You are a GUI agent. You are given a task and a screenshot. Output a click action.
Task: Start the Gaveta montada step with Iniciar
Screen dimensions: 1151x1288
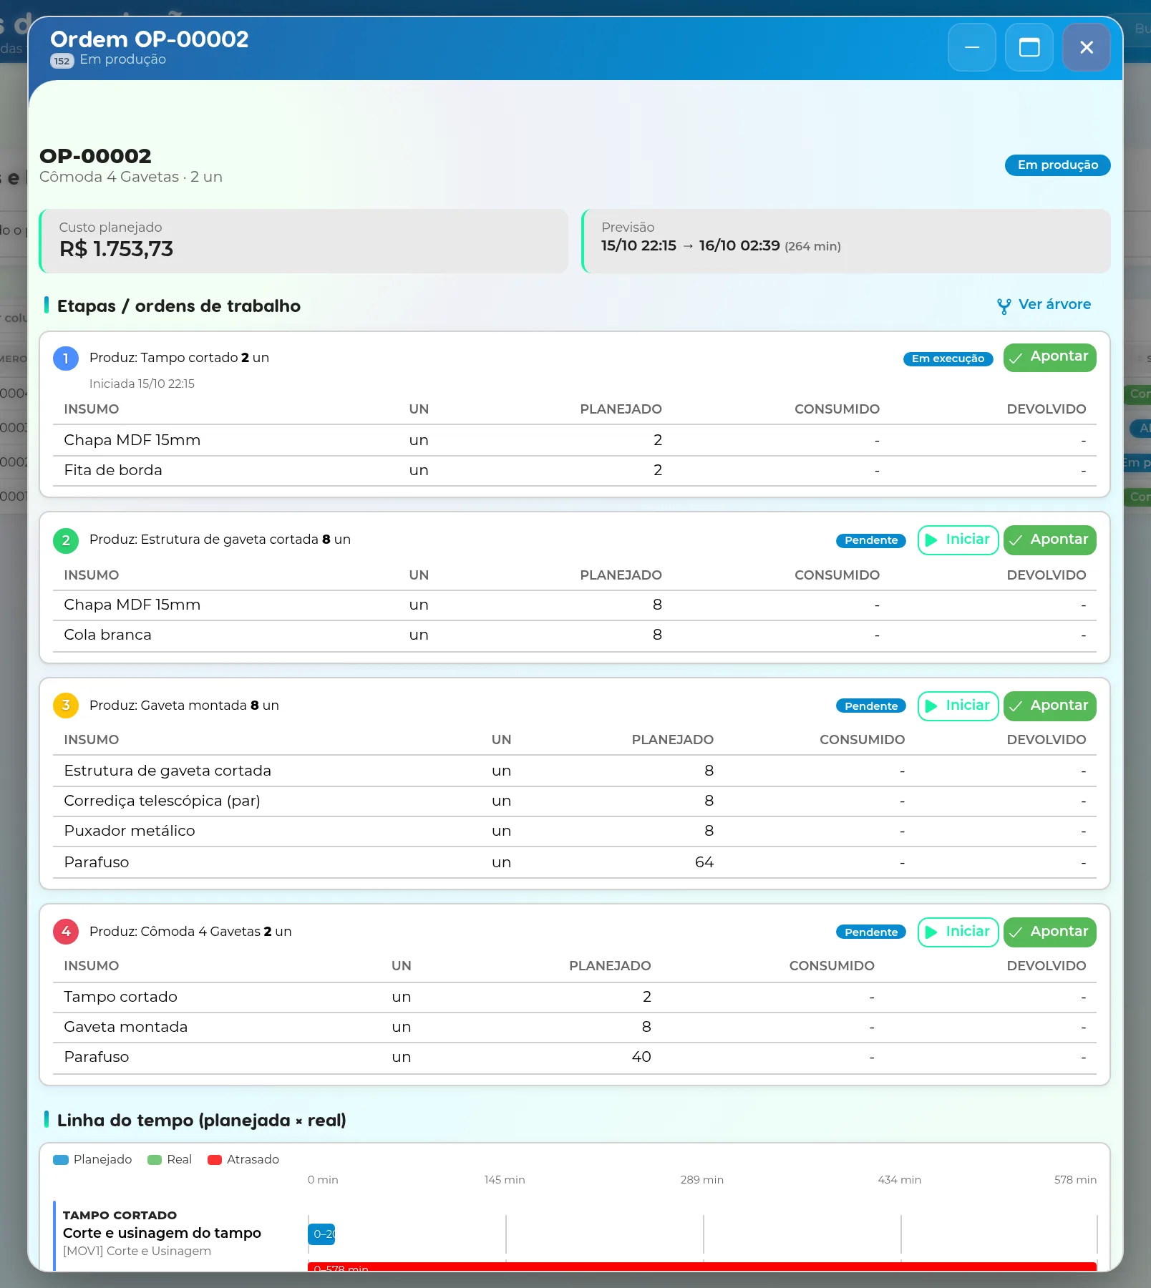[x=958, y=706]
